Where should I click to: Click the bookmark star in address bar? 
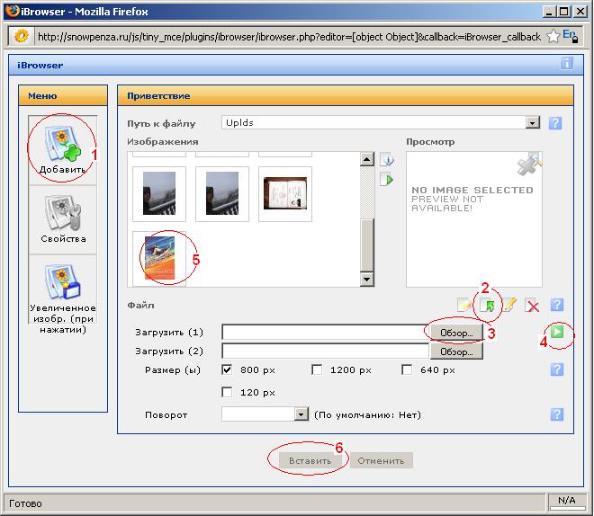point(553,36)
